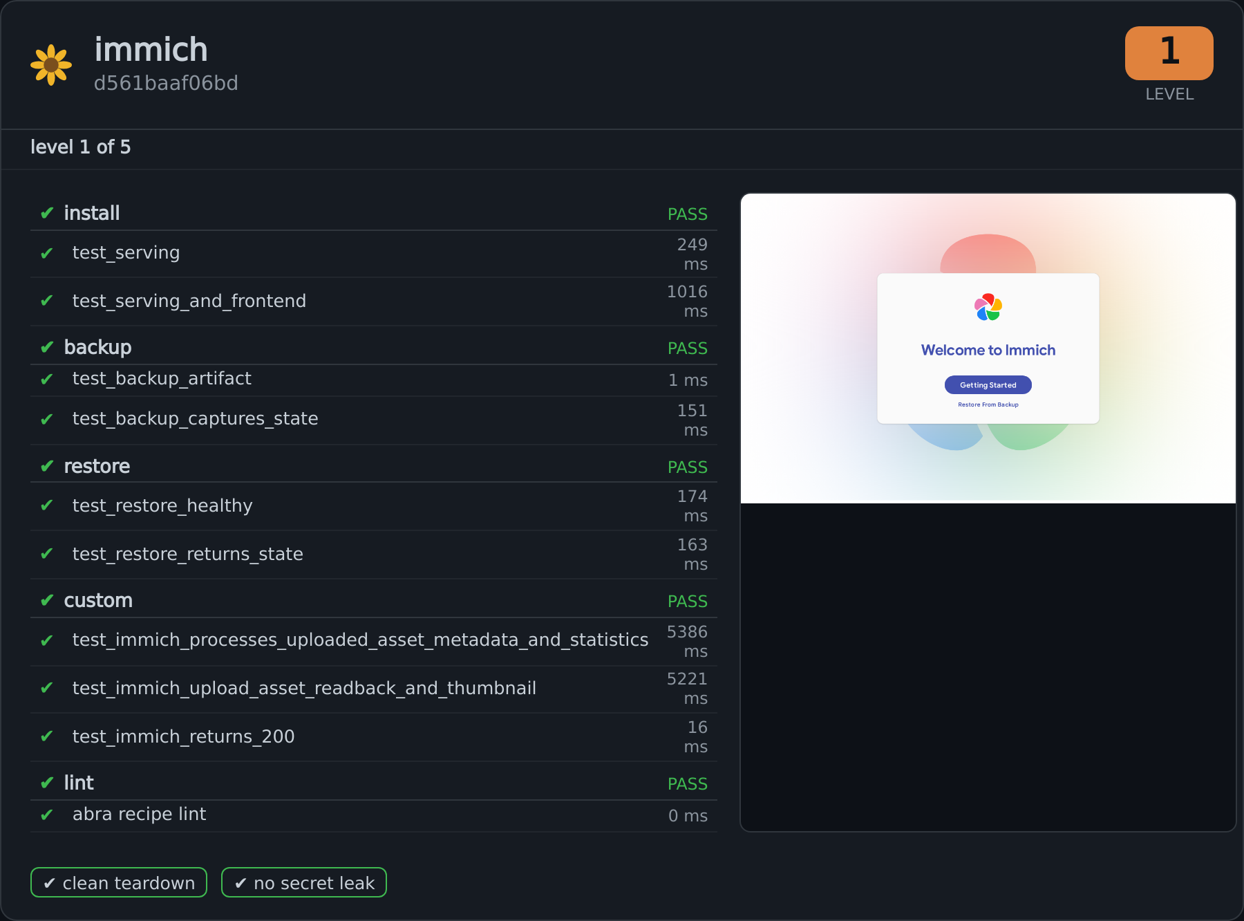1244x921 pixels.
Task: Click the checkmark next to lint
Action: [47, 783]
